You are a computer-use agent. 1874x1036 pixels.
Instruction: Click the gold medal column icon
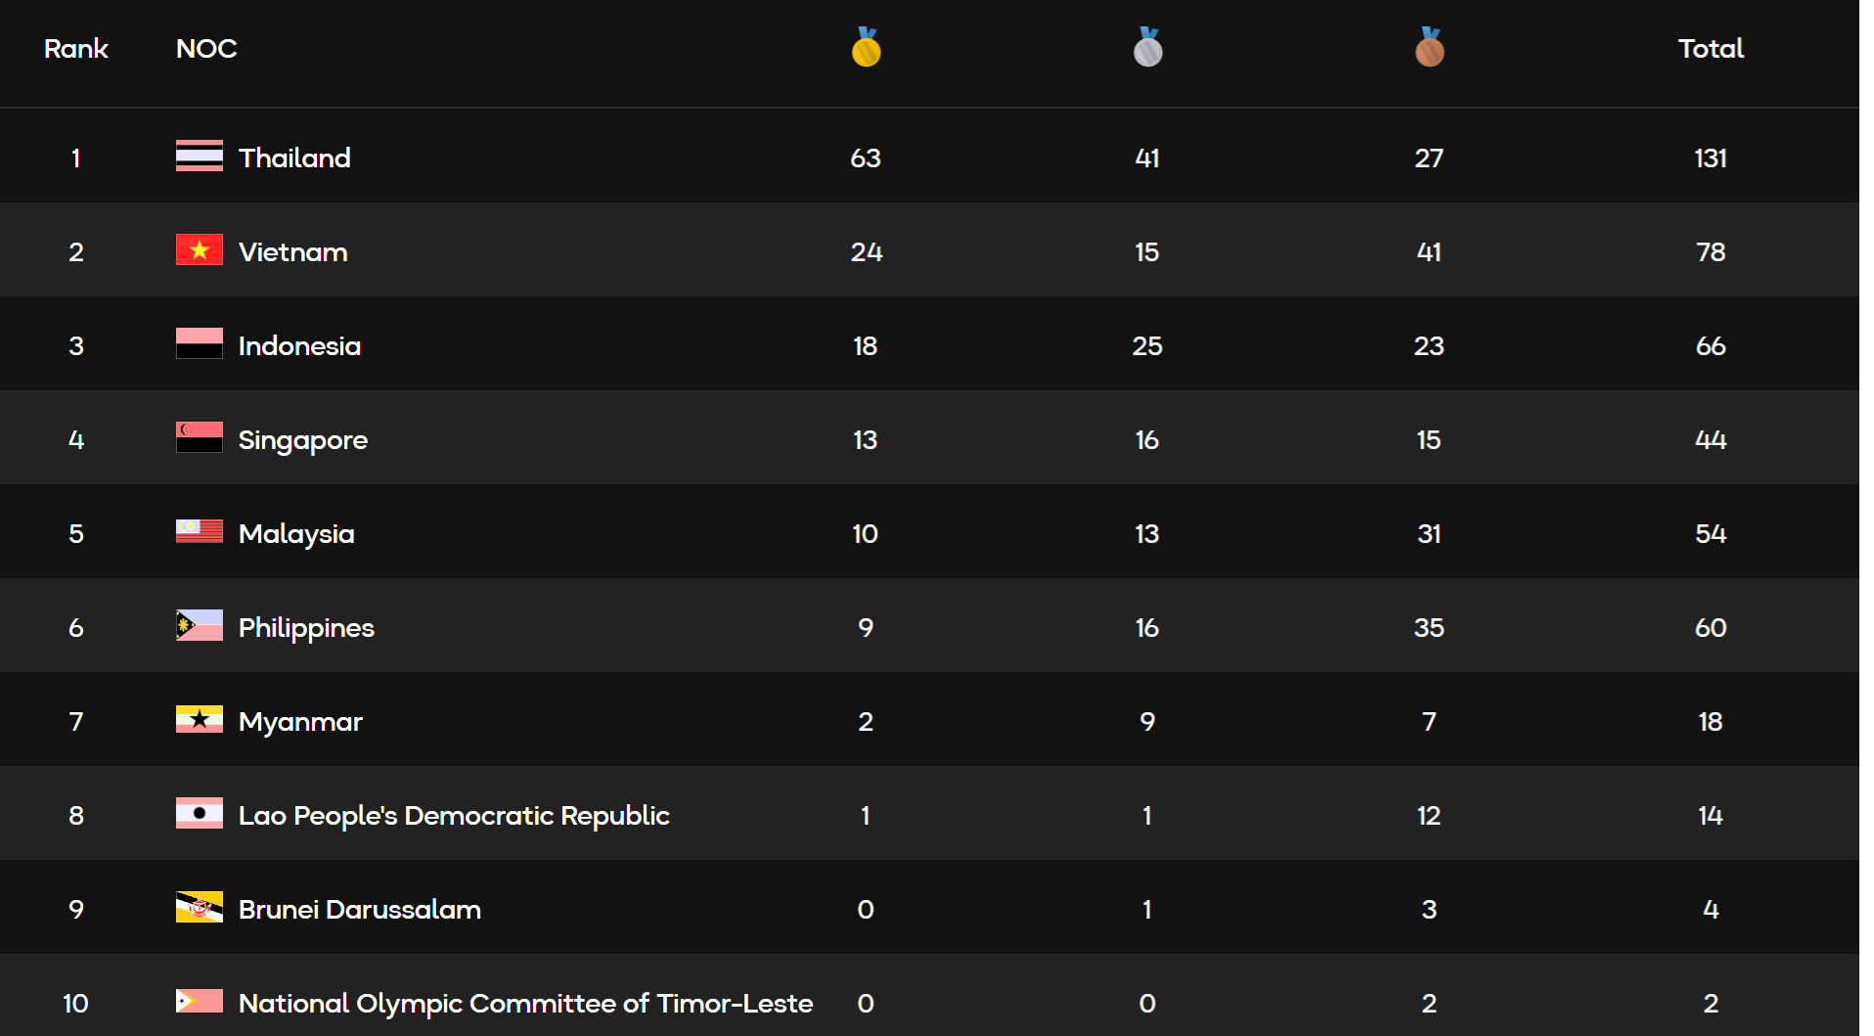click(866, 47)
